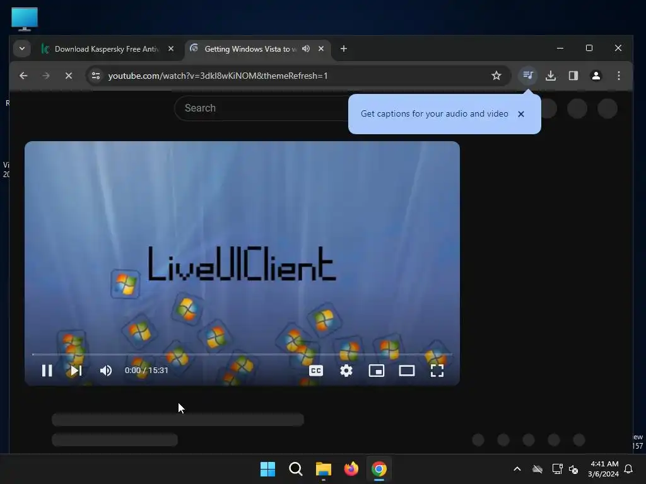Close the Chrome window
The image size is (646, 484).
(x=618, y=48)
